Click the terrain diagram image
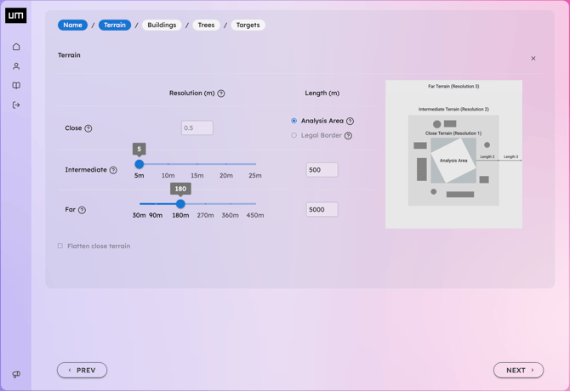The width and height of the screenshot is (570, 391). coord(453,155)
